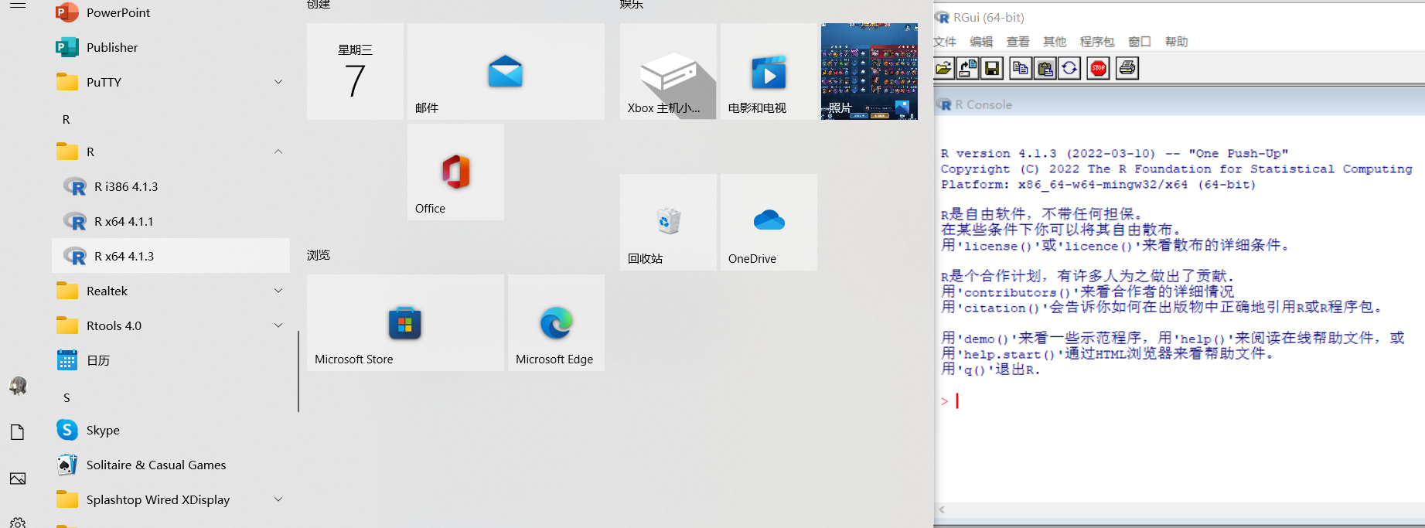Launch PowerPoint from the app list
Screen dimensions: 1425x528
pos(171,12)
